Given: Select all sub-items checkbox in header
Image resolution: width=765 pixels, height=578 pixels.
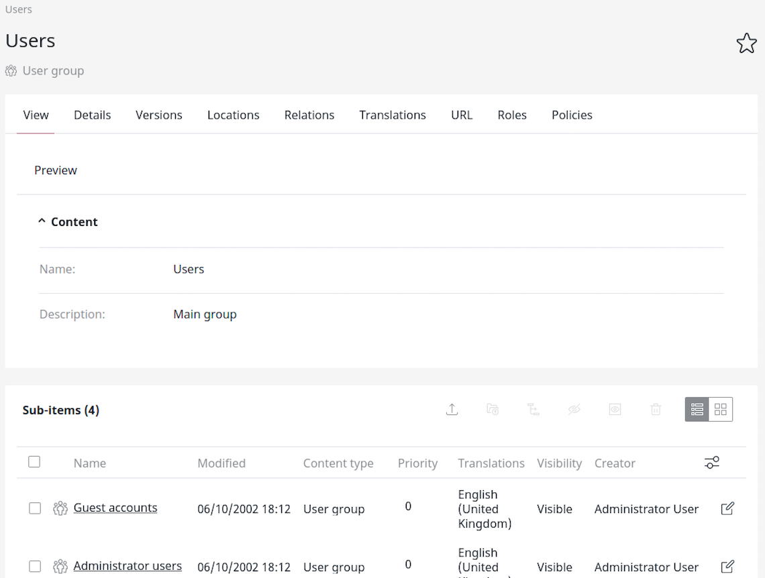Looking at the screenshot, I should [x=34, y=461].
